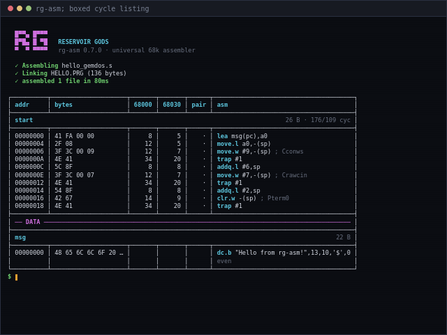Click the 'move.w #9,-(sp)' instruction
The height and width of the screenshot is (335, 447).
point(244,151)
